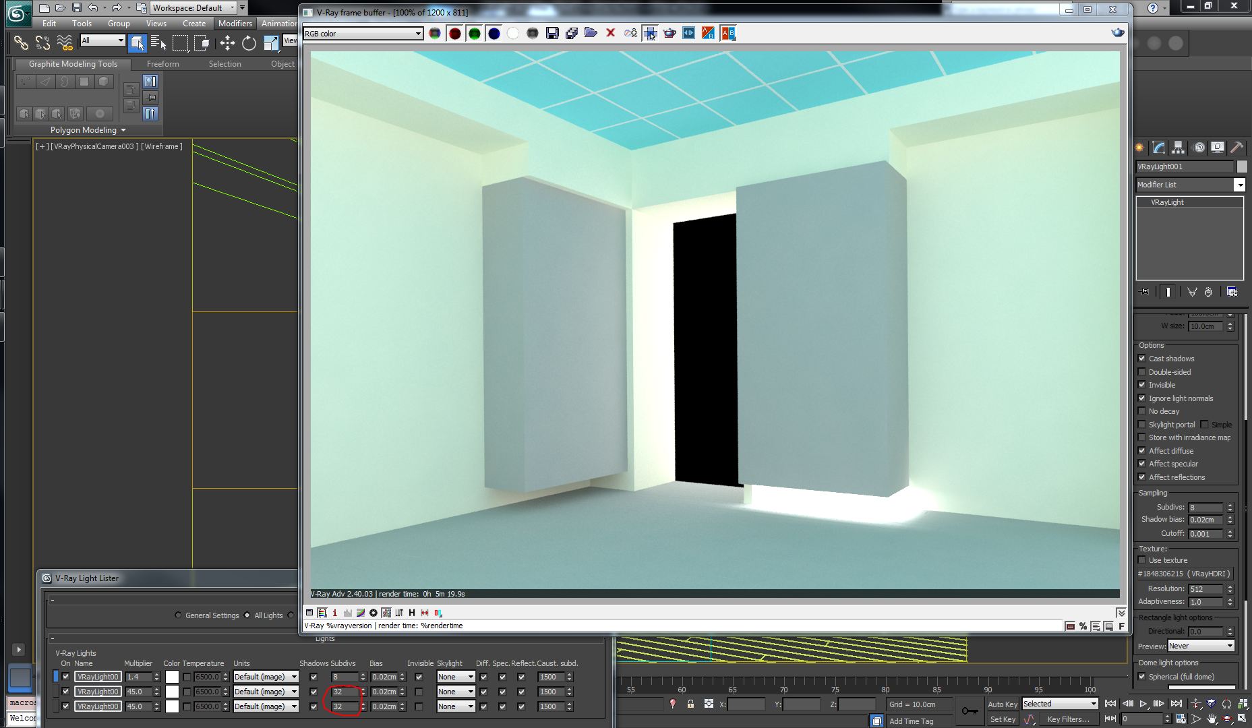Open the Selected key filter dropdown

click(1061, 704)
